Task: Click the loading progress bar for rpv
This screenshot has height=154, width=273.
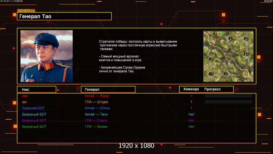Action: [x=228, y=102]
